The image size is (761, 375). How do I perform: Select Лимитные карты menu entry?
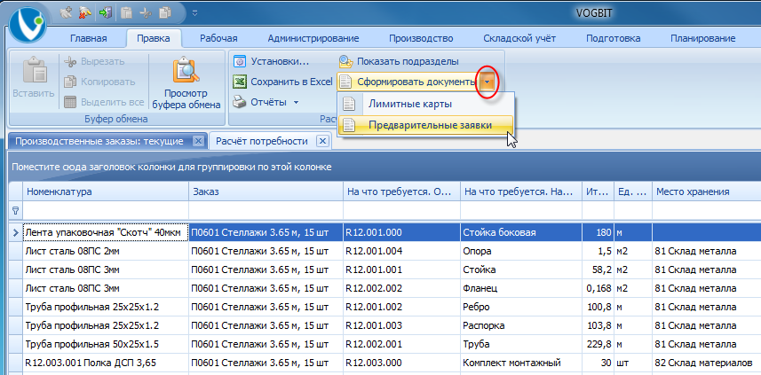[425, 105]
